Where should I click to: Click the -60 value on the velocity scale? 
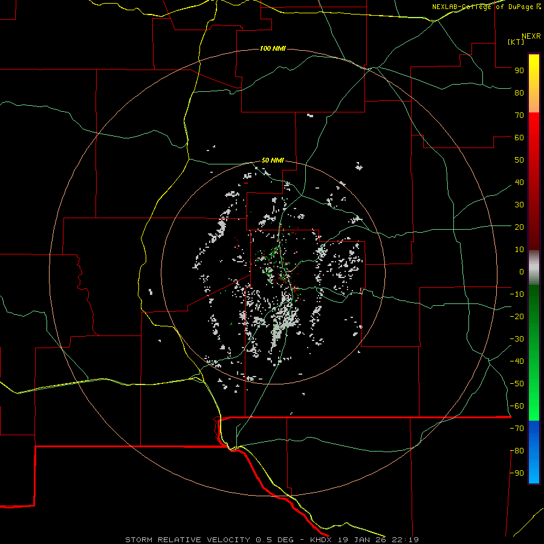coord(517,406)
